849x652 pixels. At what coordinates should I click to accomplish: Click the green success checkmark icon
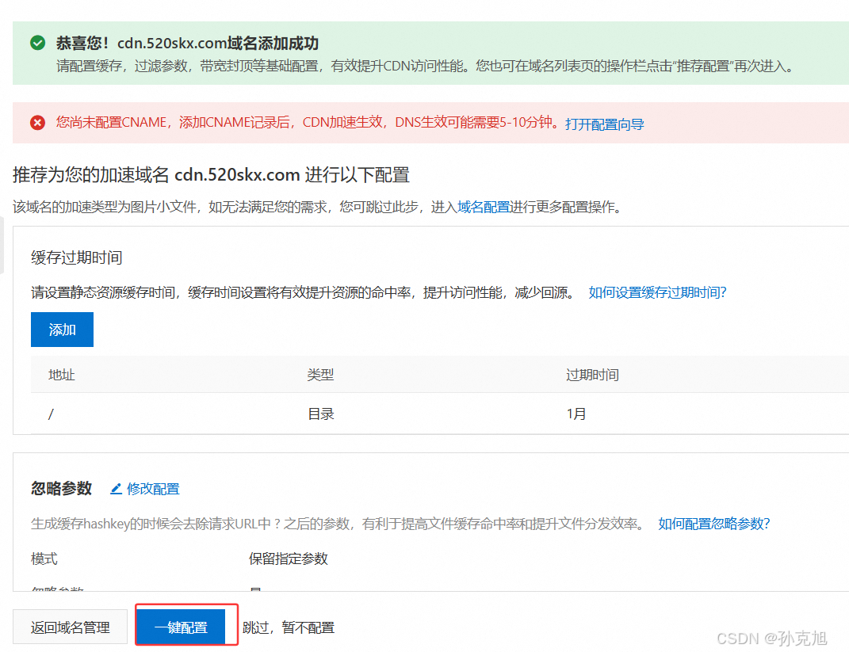(38, 43)
